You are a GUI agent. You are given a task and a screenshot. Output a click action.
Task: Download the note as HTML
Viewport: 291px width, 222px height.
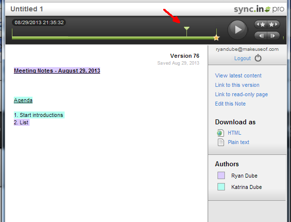coord(234,133)
